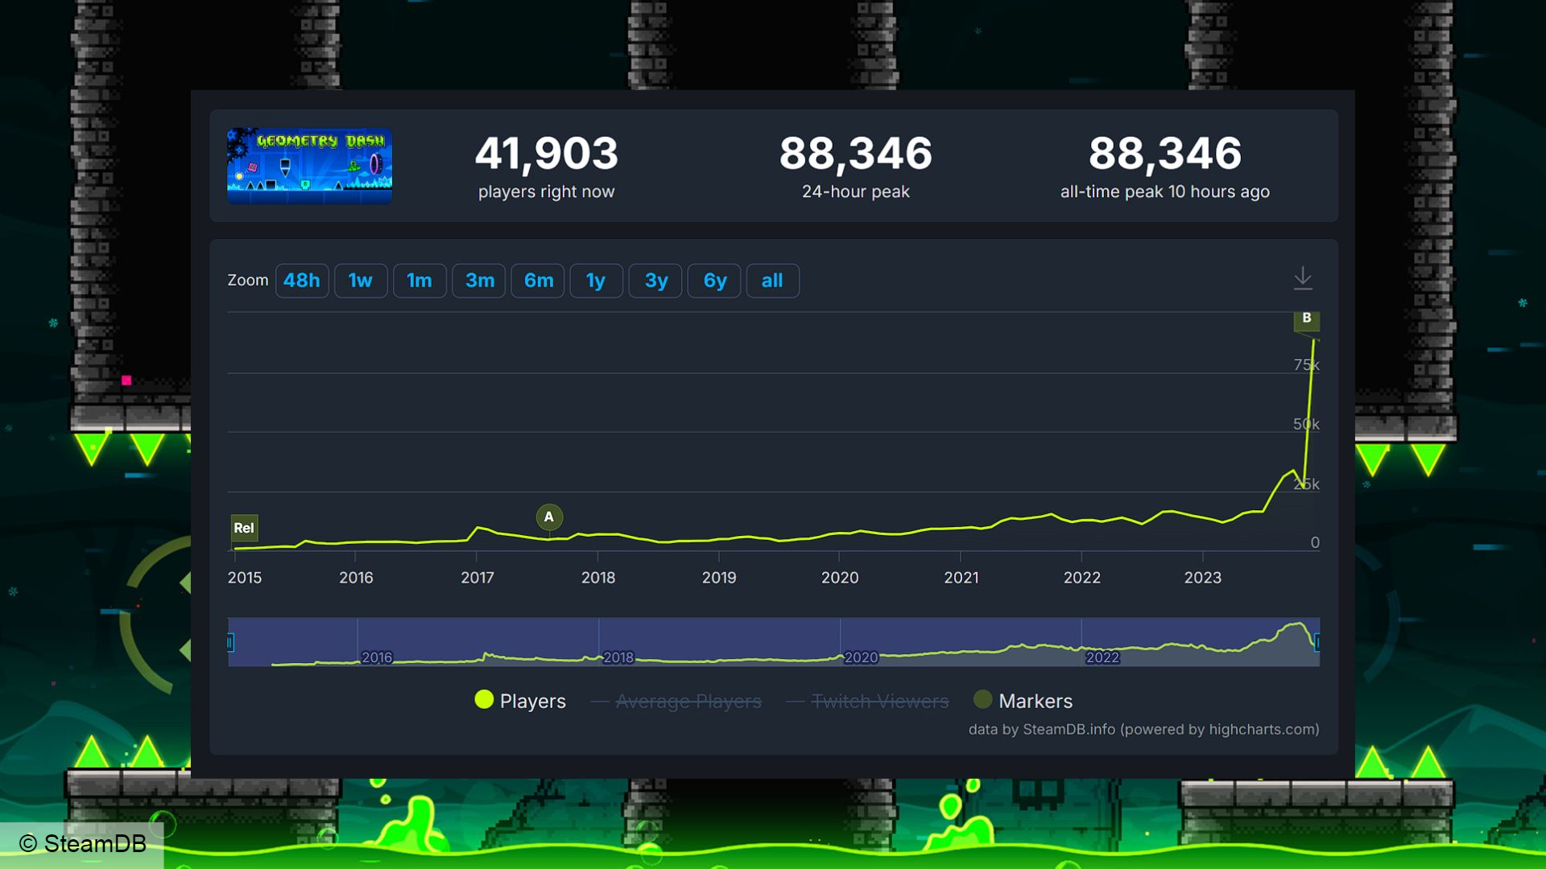Set chart zoom to 6m

point(538,281)
